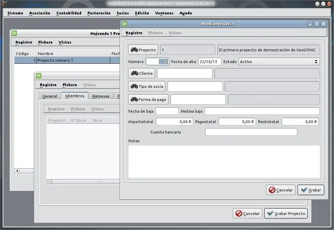
Task: Click the Forma de pago code field
Action: [198, 99]
